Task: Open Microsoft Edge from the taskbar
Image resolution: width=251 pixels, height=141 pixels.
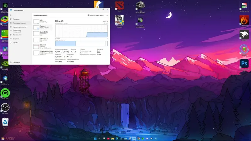Action: (x=117, y=138)
